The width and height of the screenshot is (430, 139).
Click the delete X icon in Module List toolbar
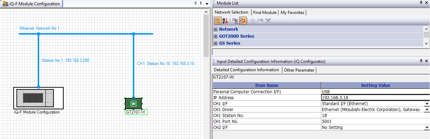(268, 21)
